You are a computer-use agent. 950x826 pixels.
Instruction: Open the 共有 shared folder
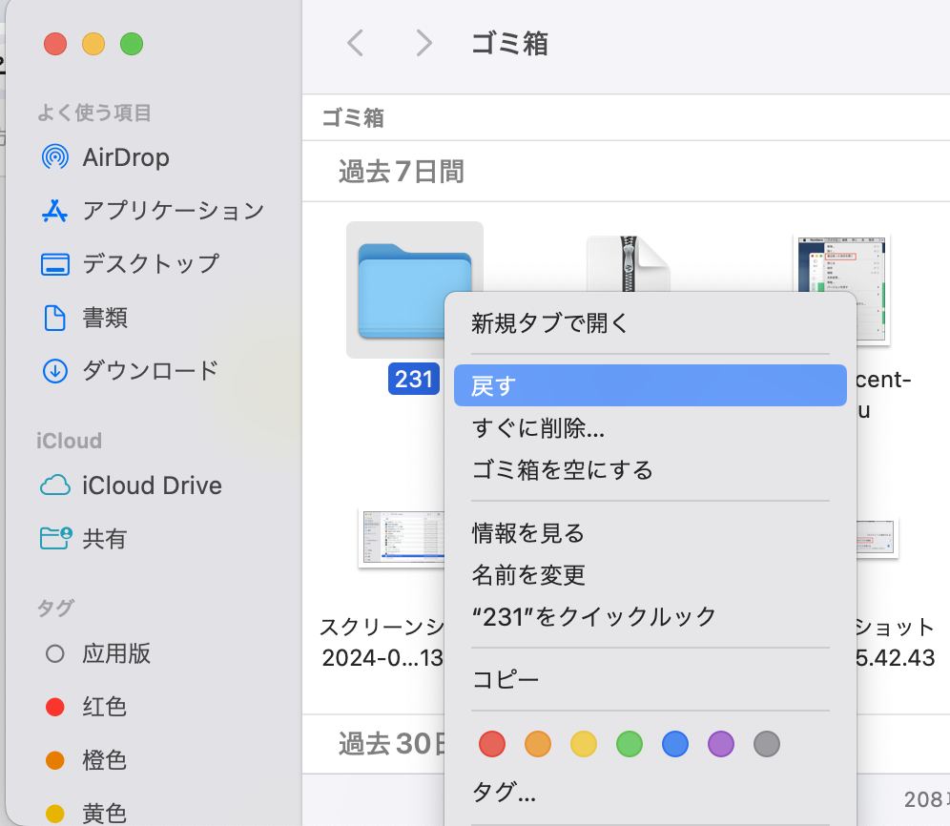104,539
